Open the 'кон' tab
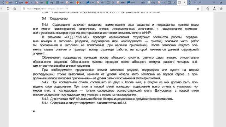 (x=39, y=2)
